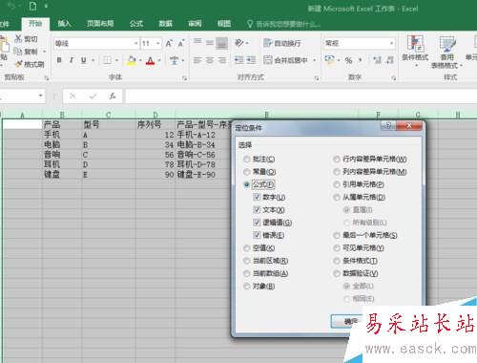Decrease indent
Screen dimensions: 477x363
(239, 60)
